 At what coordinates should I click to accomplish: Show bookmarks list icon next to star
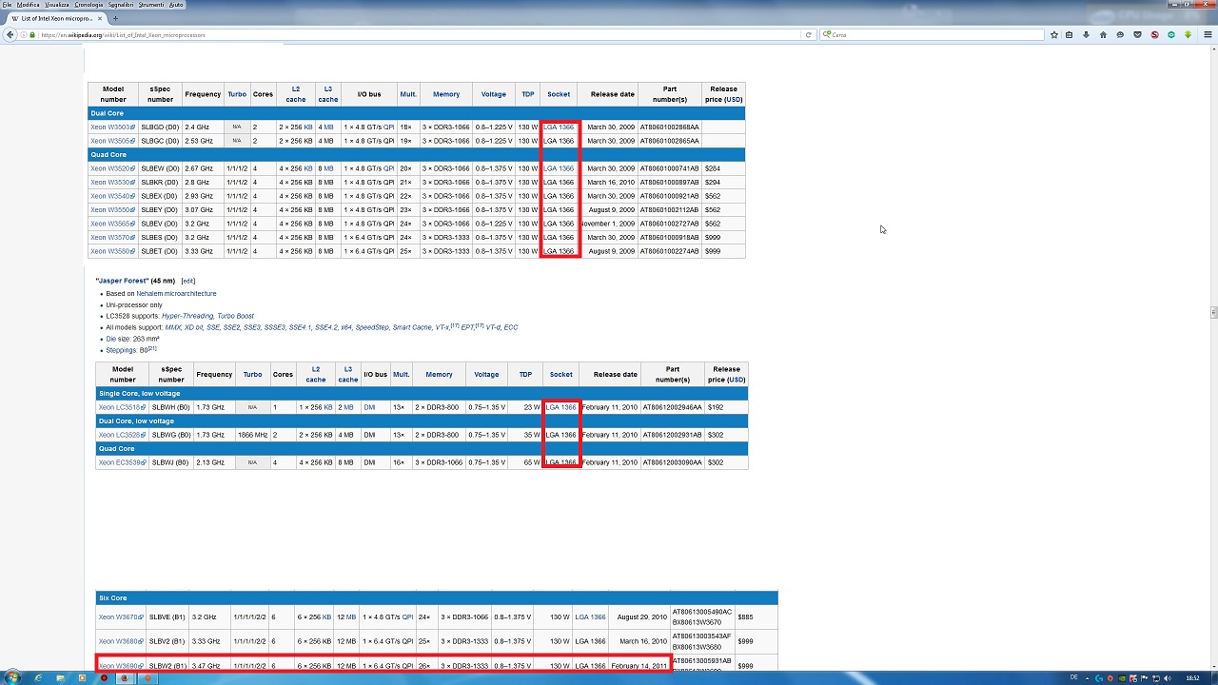click(1070, 34)
